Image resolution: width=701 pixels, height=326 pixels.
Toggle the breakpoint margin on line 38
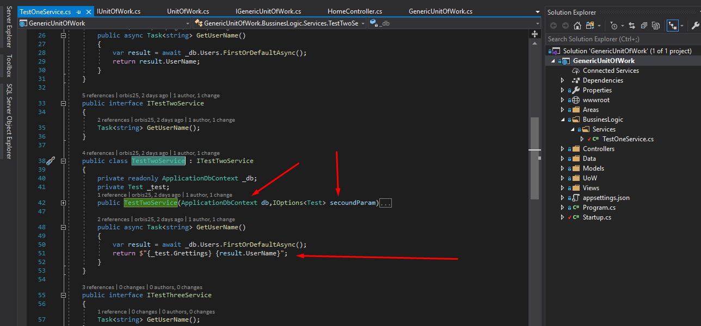coord(32,160)
